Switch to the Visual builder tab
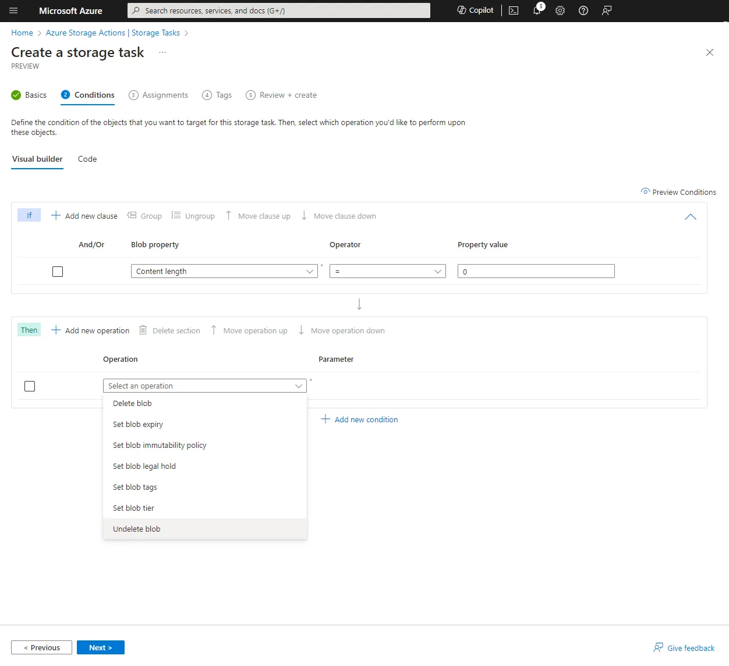The width and height of the screenshot is (729, 666). click(x=37, y=159)
